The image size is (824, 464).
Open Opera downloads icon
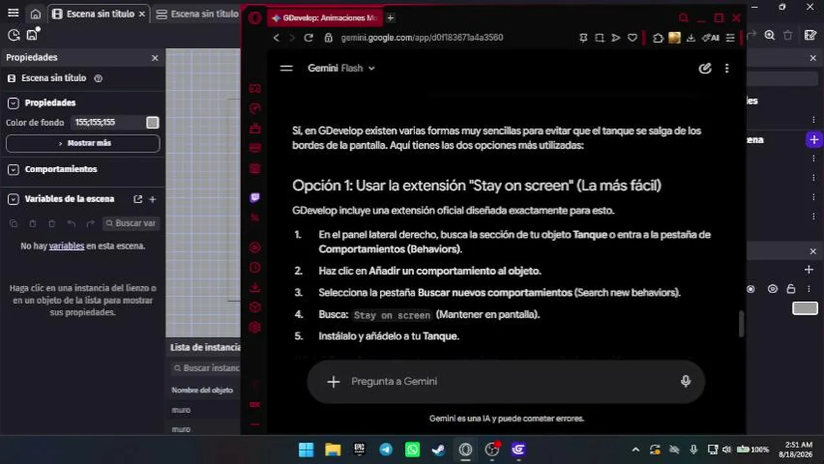pos(691,38)
